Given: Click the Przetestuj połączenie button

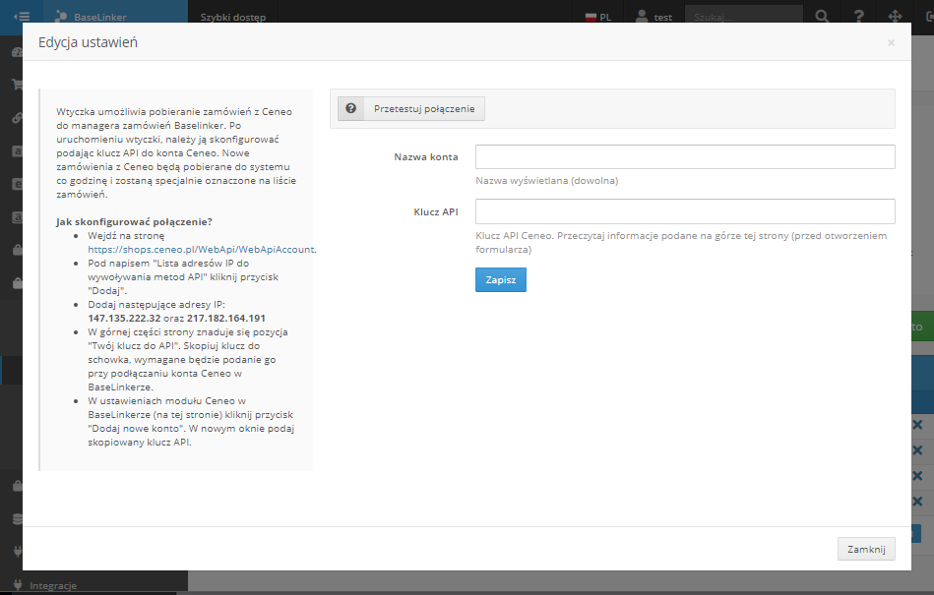Looking at the screenshot, I should [x=411, y=109].
